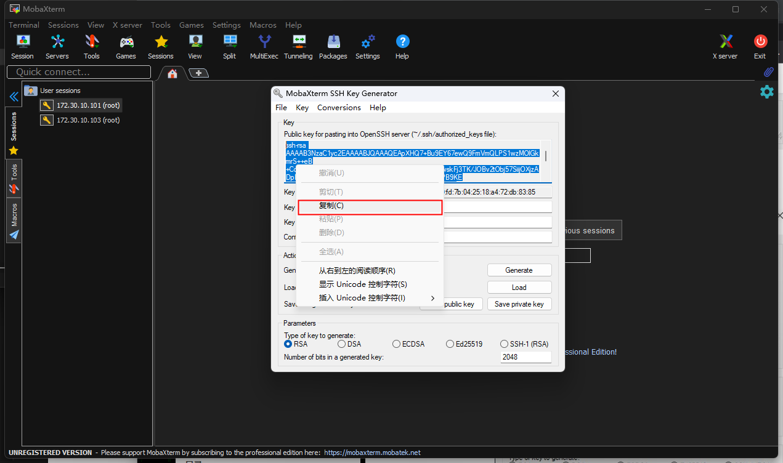Screen dimensions: 783x463
Task: Open the Key menu in SSH Key Generator
Action: tap(302, 107)
